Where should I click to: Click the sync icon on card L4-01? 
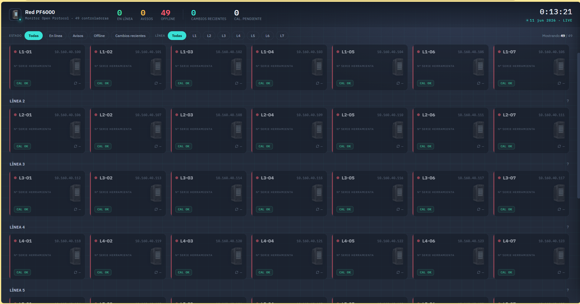pos(75,272)
